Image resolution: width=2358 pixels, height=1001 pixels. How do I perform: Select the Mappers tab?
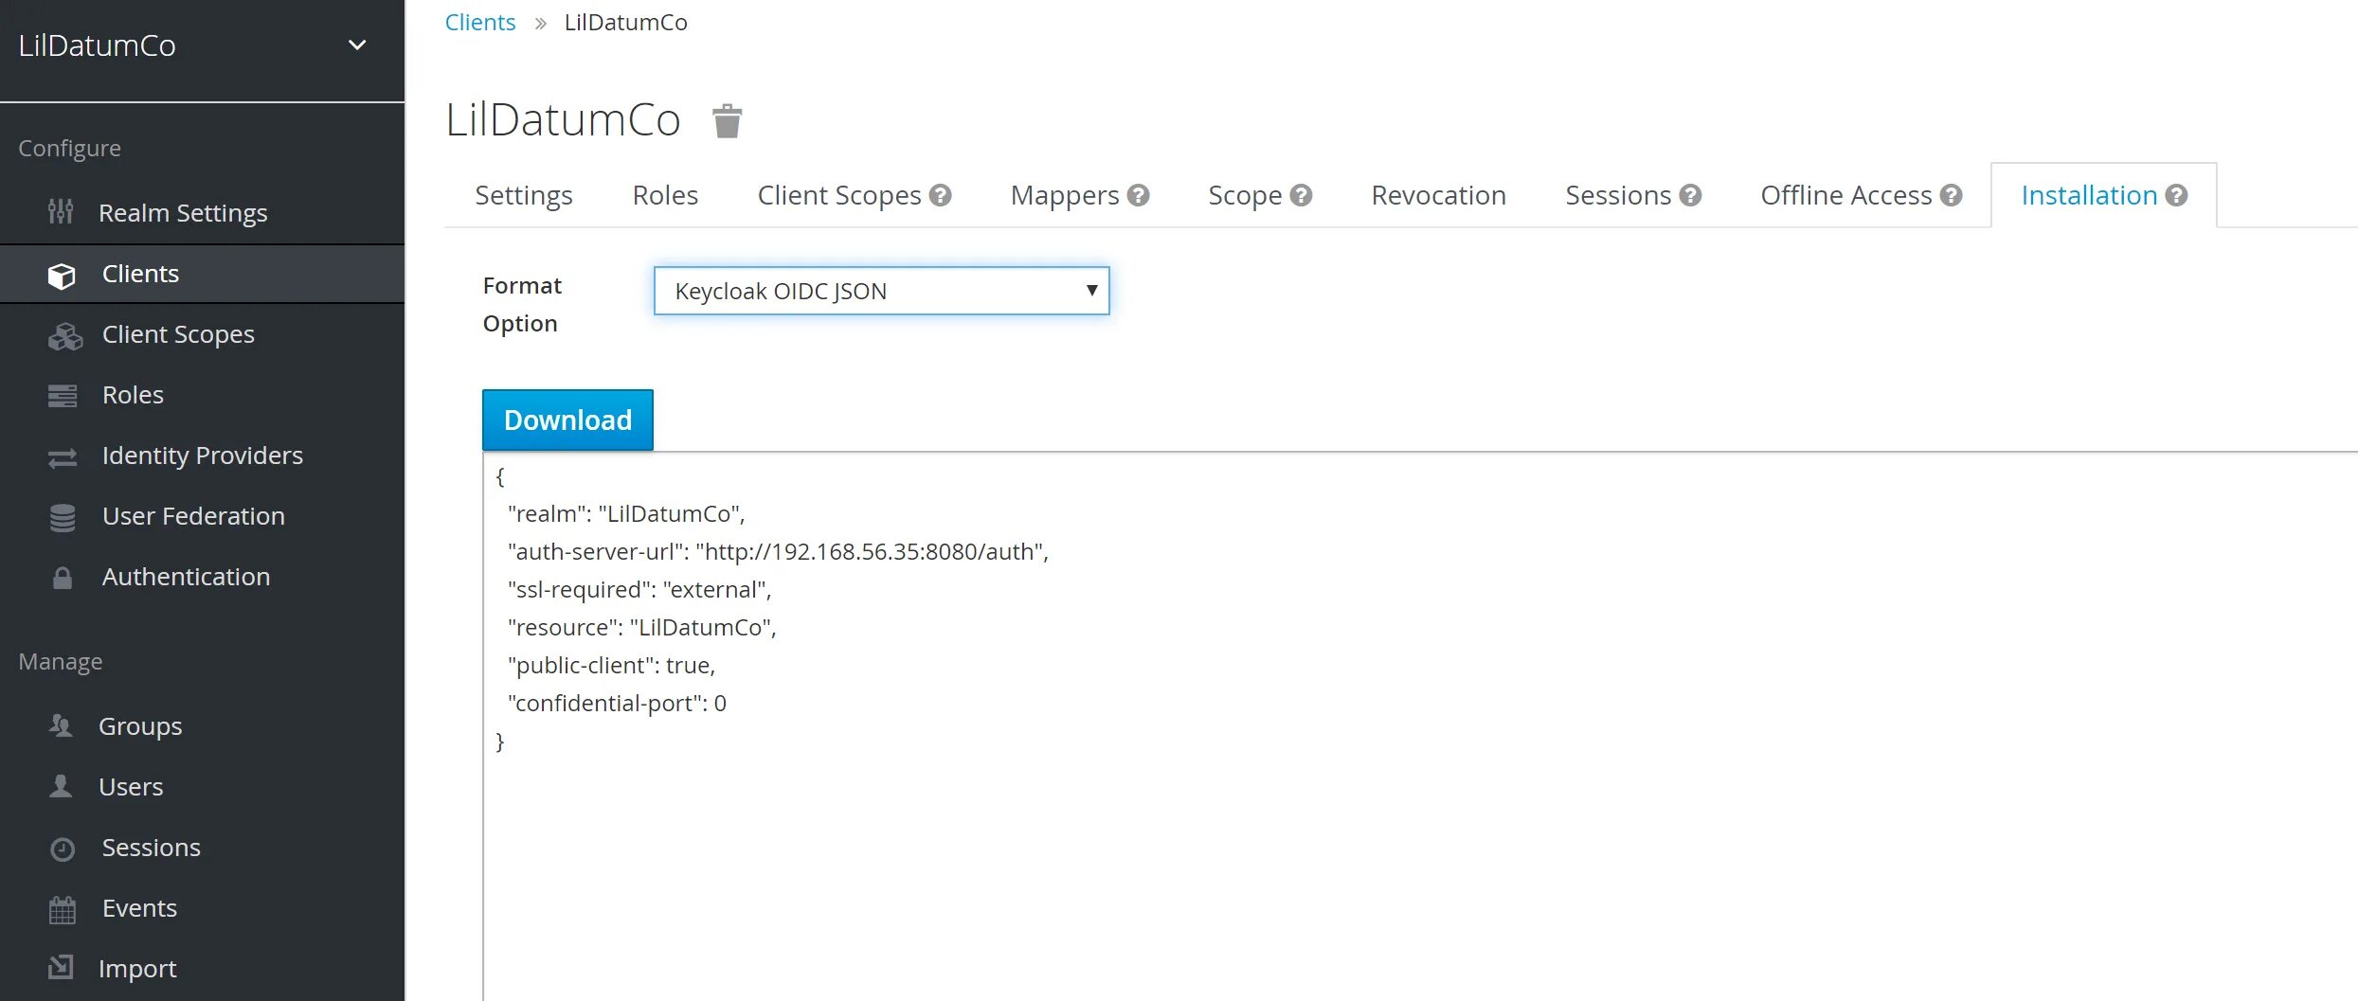pyautogui.click(x=1065, y=195)
